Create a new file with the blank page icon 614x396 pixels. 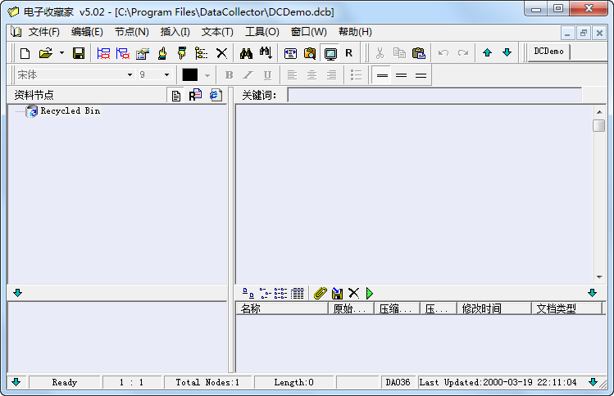25,53
